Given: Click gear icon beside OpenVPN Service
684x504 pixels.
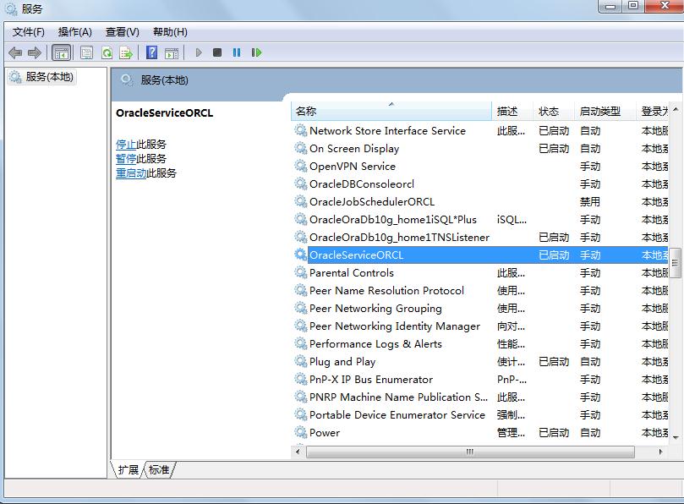Looking at the screenshot, I should click(x=300, y=167).
